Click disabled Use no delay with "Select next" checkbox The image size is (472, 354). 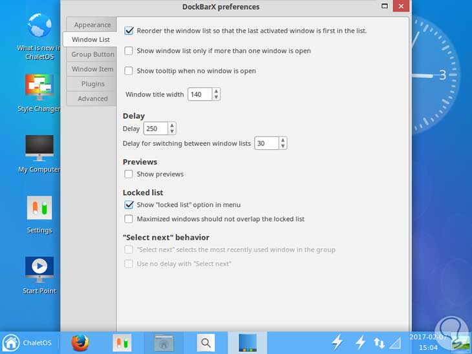click(129, 264)
